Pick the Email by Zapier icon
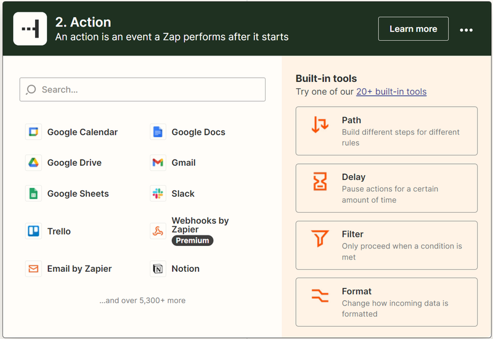493x339 pixels. click(33, 269)
